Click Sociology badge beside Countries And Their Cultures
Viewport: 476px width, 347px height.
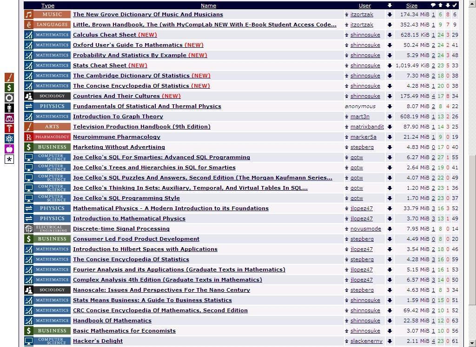(47, 96)
